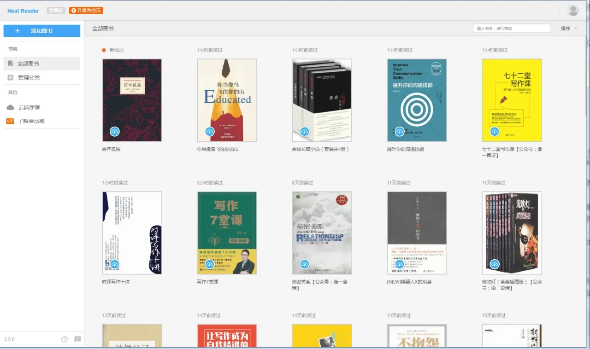This screenshot has width=590, height=349.
Task: Click the 书架 section label
Action: coord(12,49)
